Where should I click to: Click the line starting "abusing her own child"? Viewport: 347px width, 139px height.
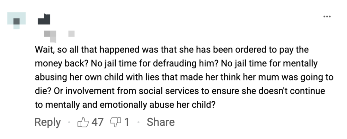pos(184,78)
